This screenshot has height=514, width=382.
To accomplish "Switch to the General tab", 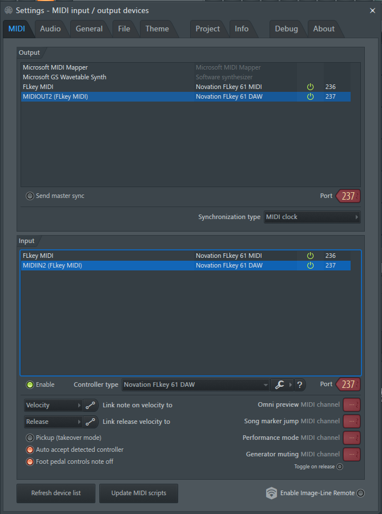I will click(89, 29).
